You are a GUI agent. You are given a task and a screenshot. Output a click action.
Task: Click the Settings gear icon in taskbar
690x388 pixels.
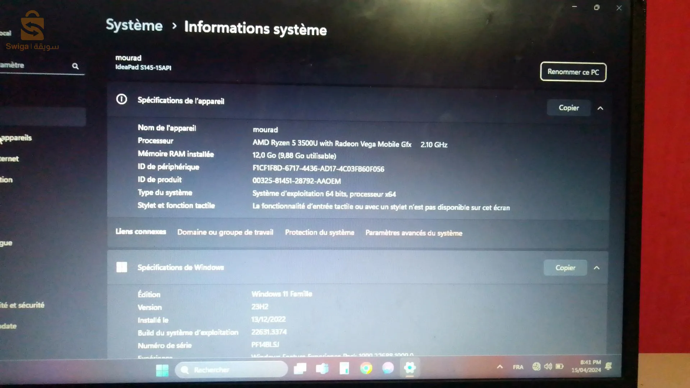410,368
